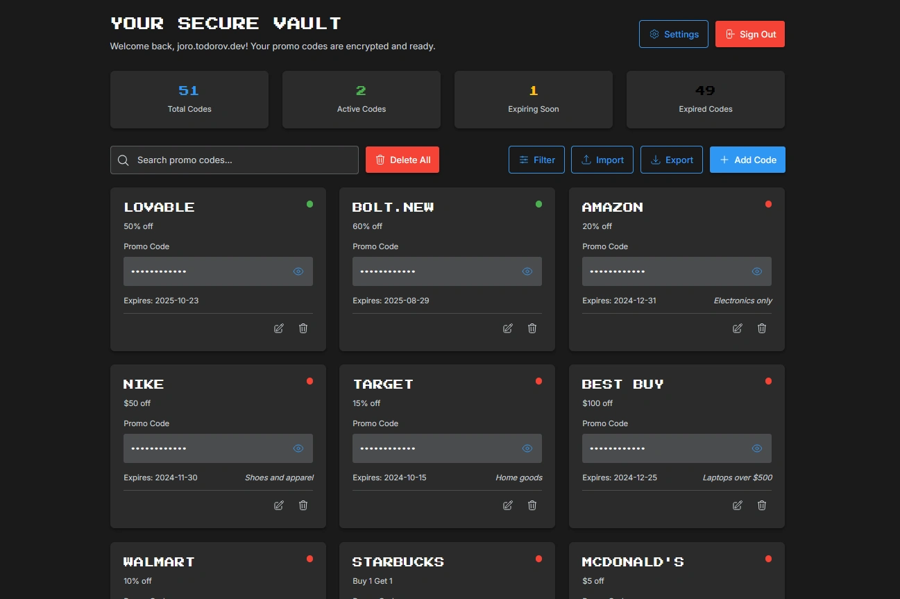The height and width of the screenshot is (599, 900).
Task: Click the 'Laptops over $500' note
Action: click(738, 478)
